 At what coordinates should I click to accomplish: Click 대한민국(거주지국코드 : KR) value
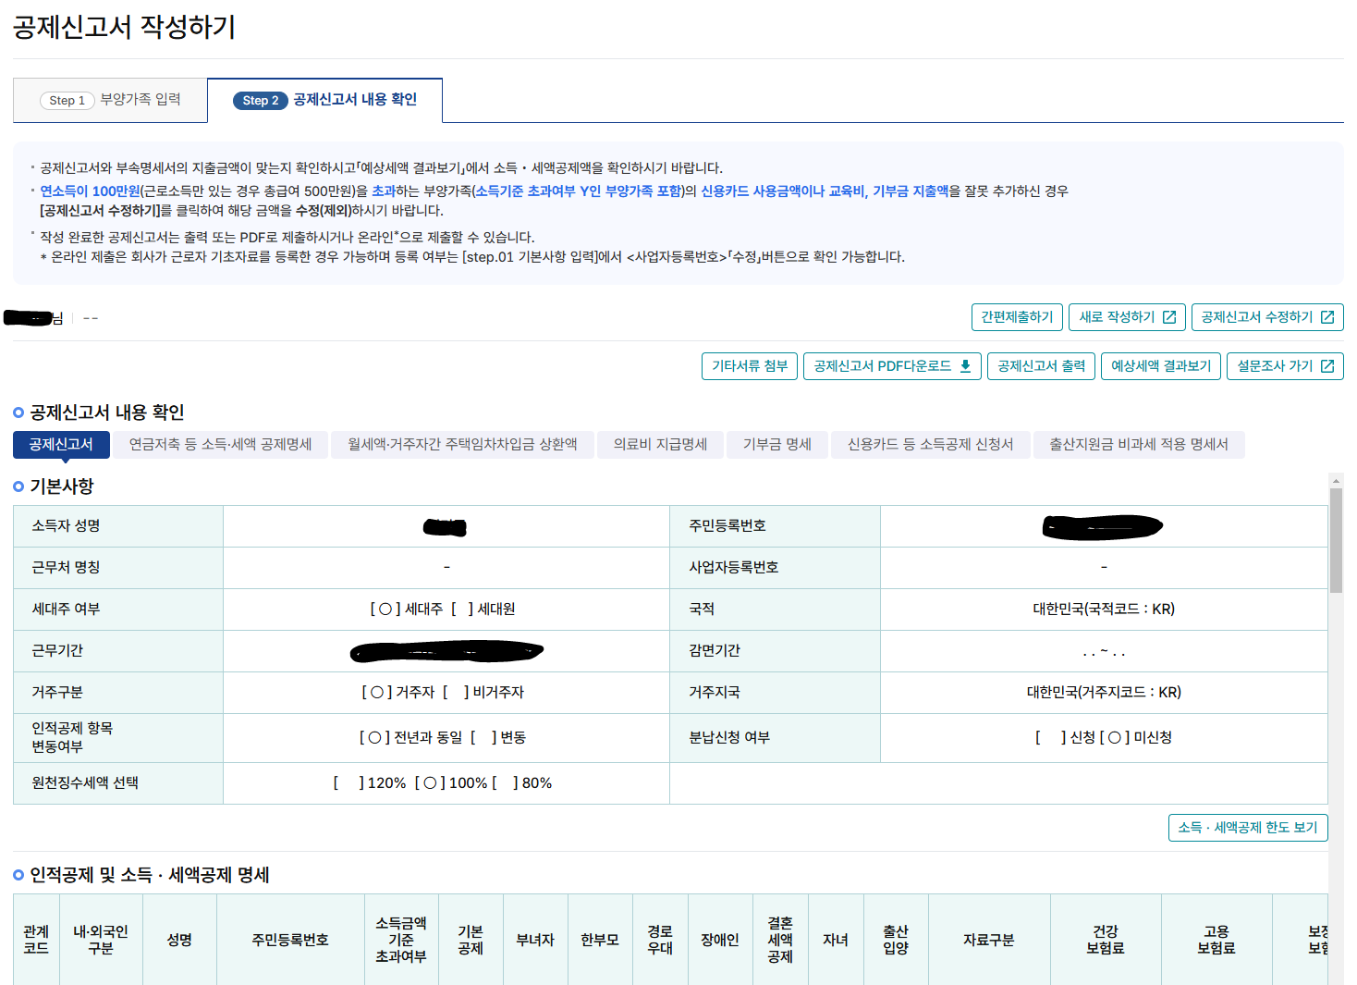(x=1104, y=693)
